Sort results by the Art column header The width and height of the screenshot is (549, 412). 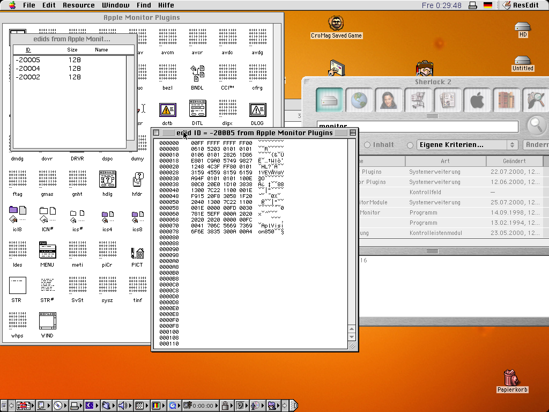tap(445, 161)
